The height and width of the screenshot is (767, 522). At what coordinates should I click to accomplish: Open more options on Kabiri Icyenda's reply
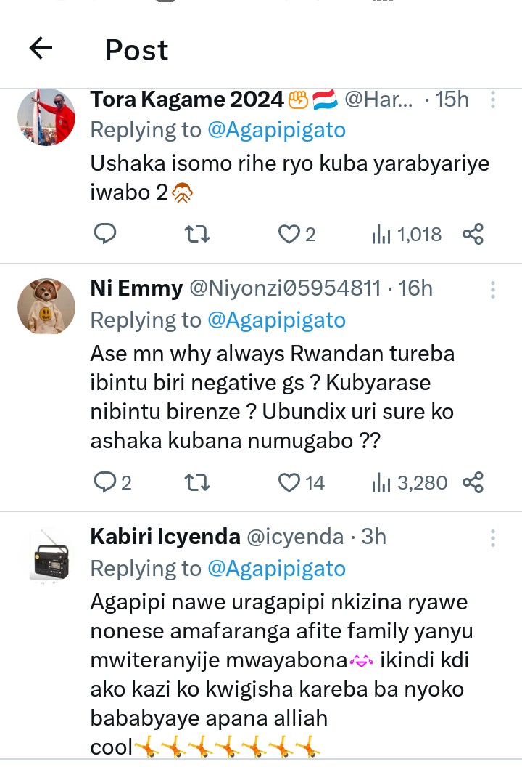tap(493, 538)
